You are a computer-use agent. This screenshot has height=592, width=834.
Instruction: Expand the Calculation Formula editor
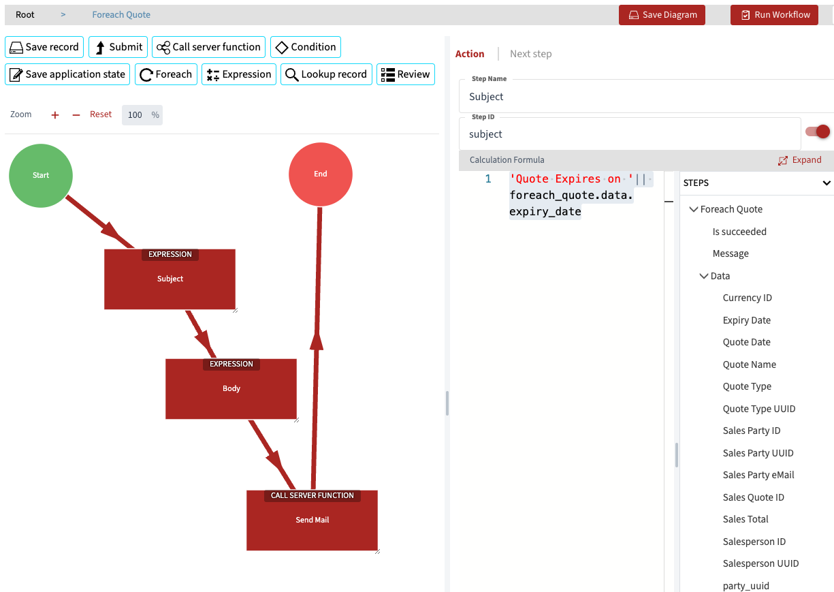[x=800, y=160]
